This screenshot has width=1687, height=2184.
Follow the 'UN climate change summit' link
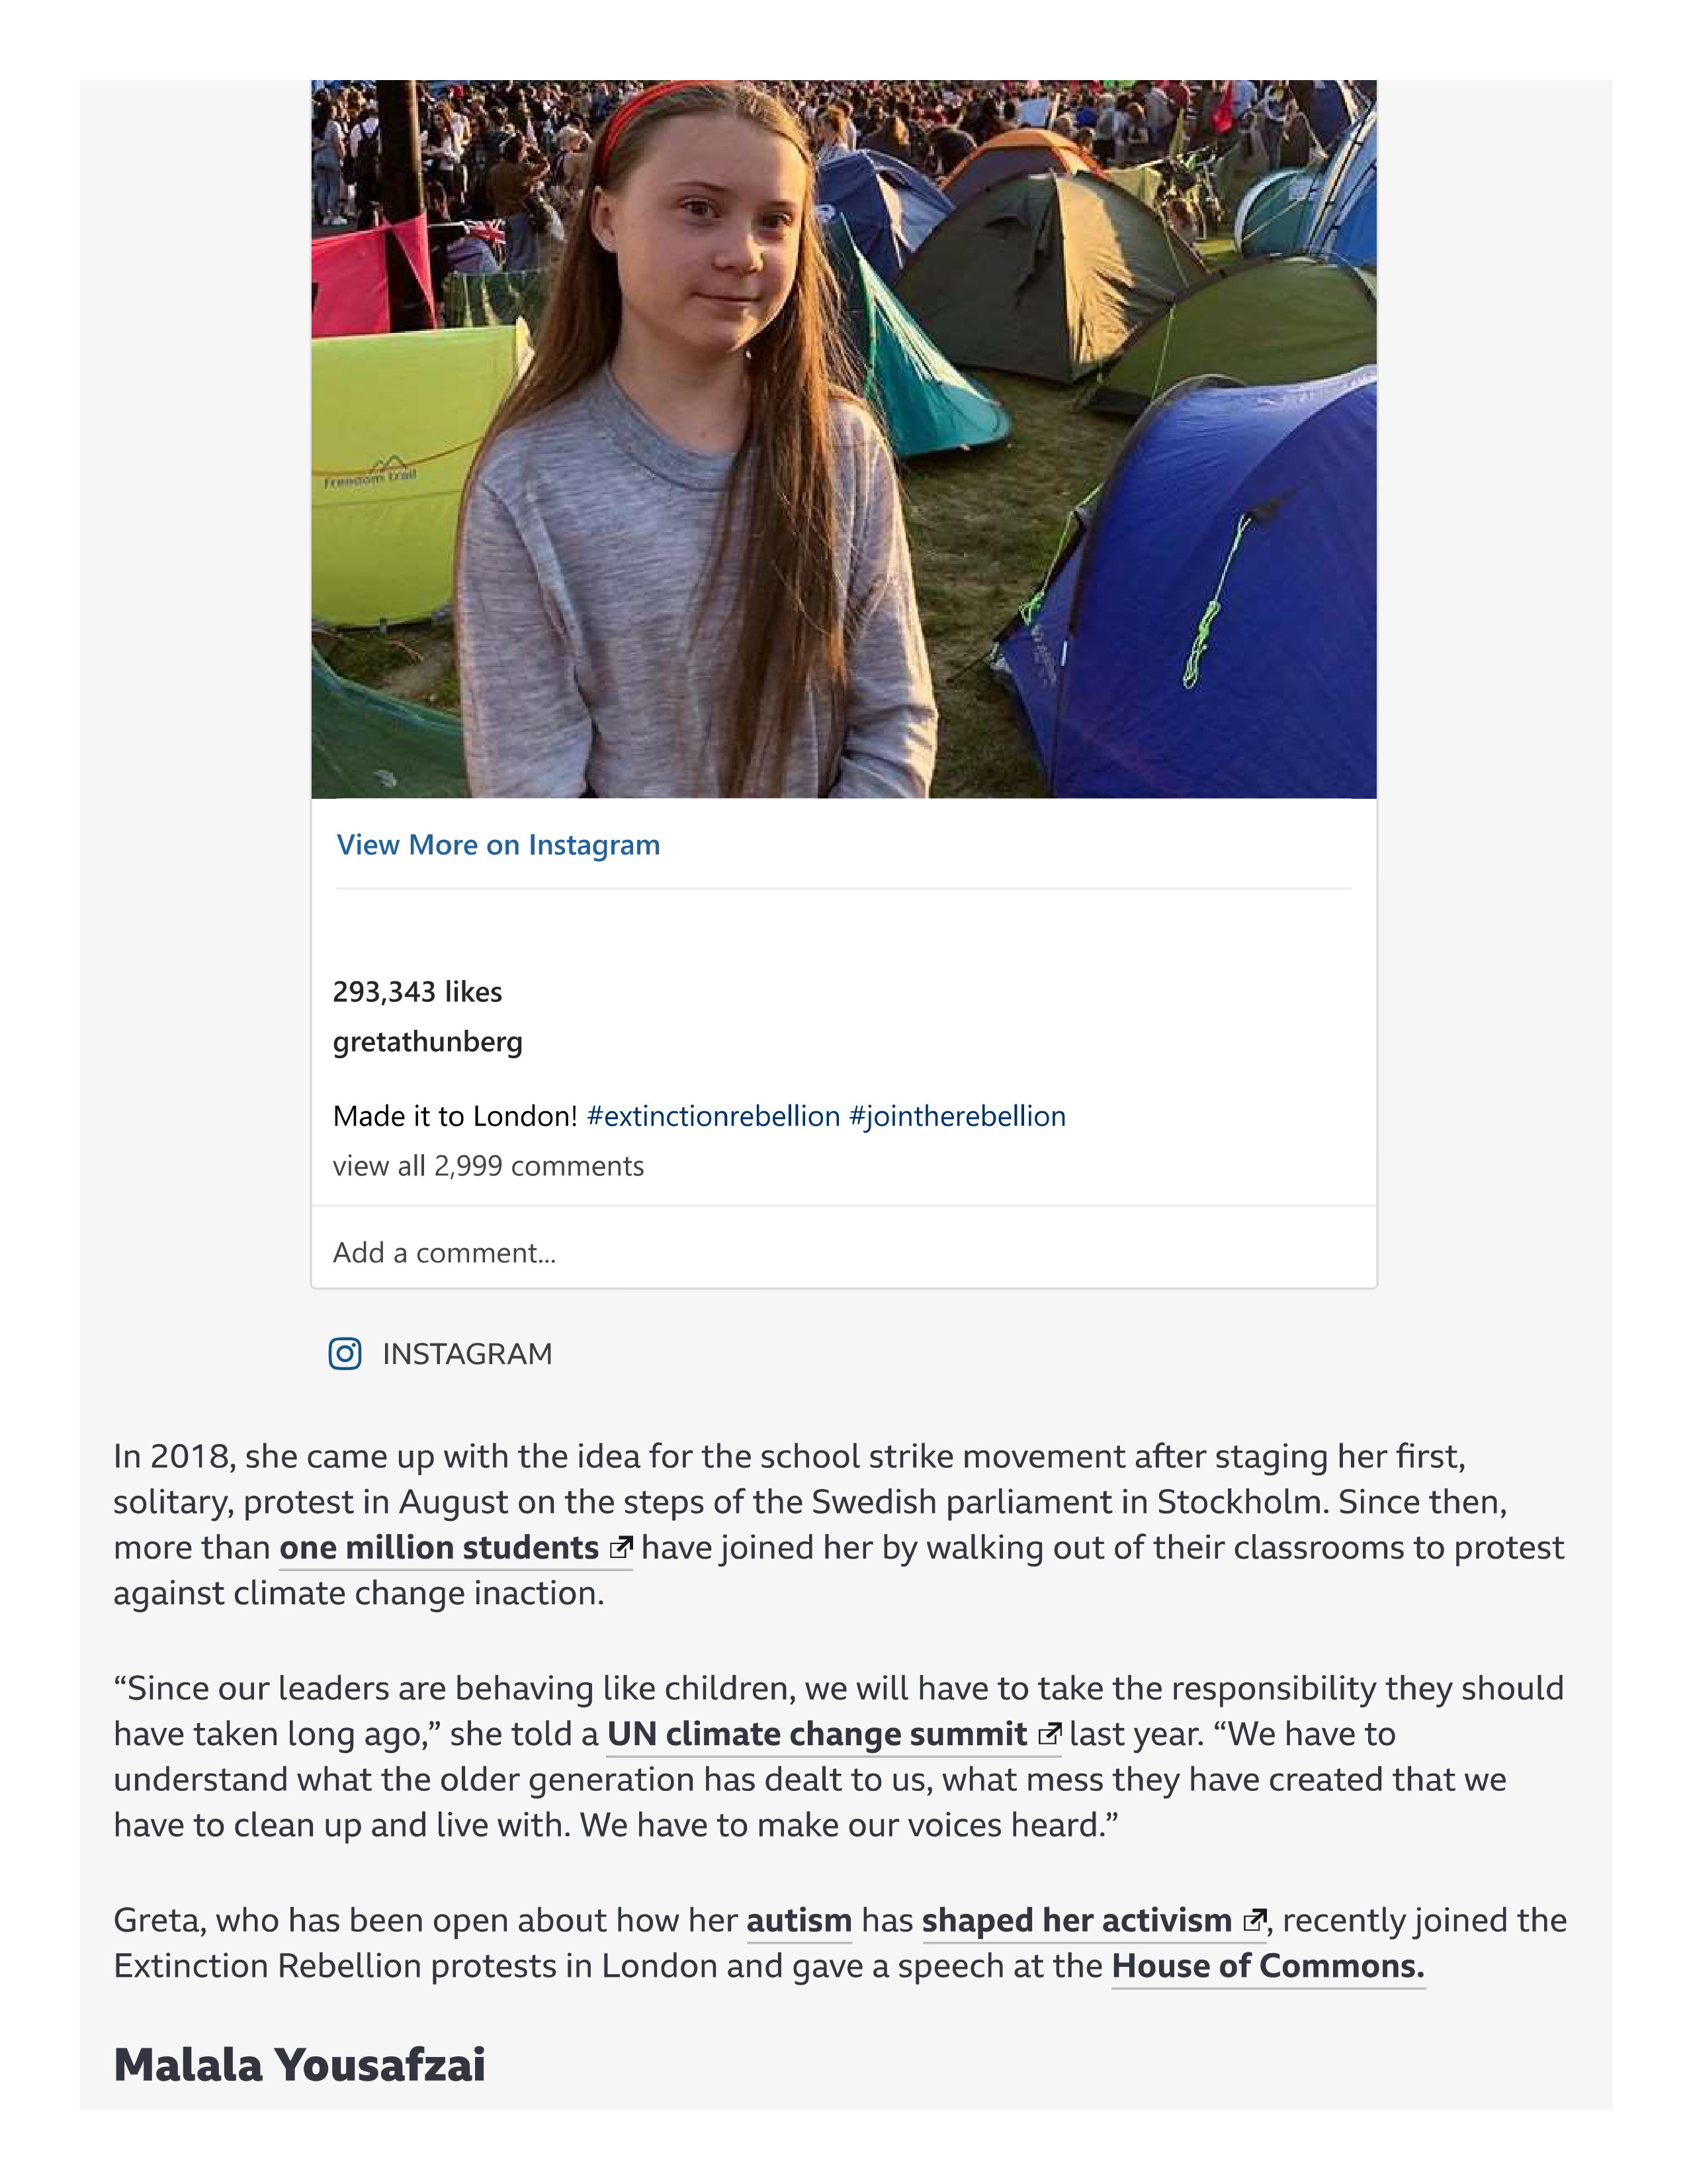(x=816, y=1733)
